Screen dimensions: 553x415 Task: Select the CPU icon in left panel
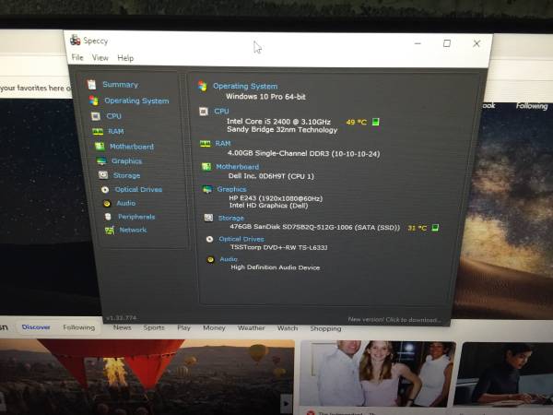coord(96,116)
